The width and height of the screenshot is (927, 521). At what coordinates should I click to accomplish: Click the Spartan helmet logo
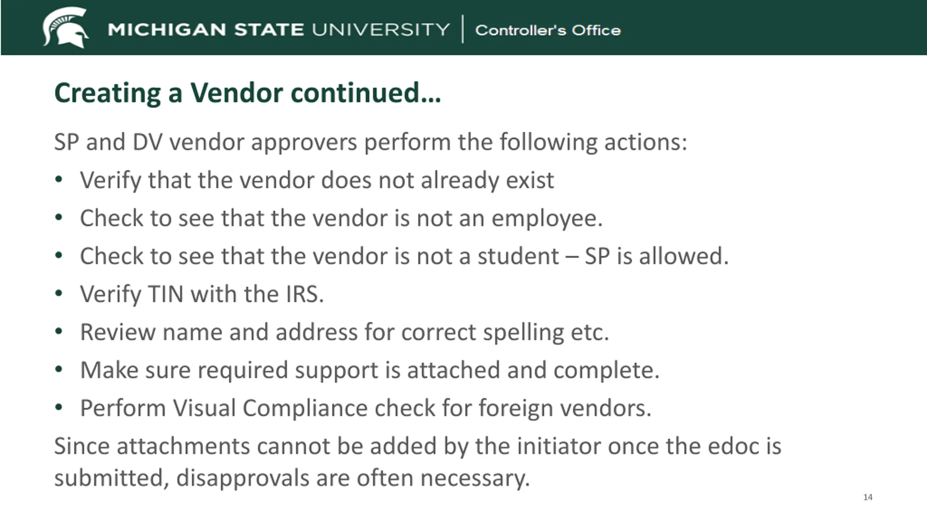[66, 27]
